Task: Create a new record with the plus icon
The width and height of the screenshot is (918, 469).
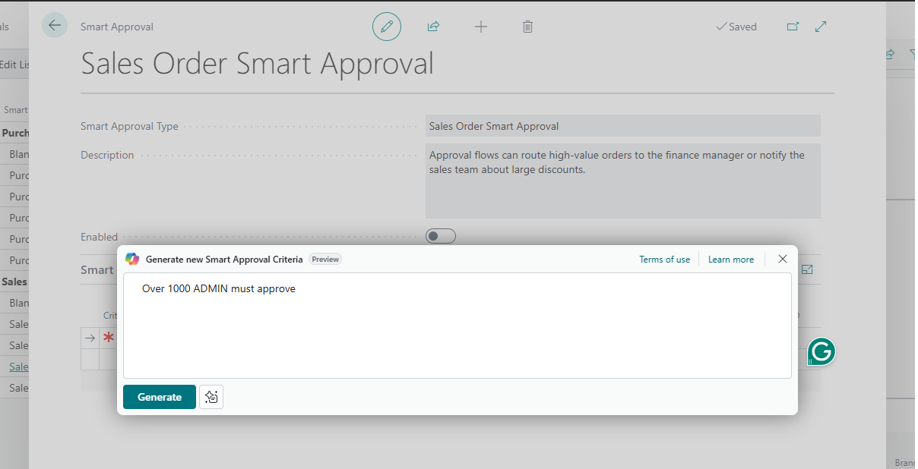Action: pos(481,26)
